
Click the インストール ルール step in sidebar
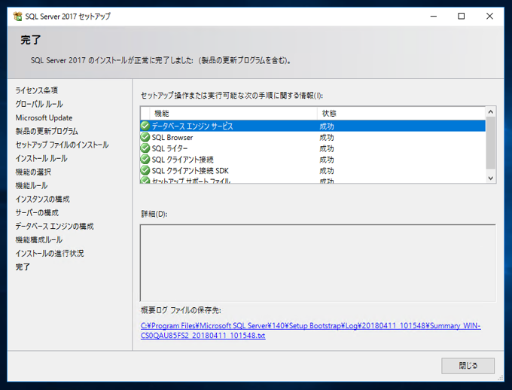click(x=41, y=158)
